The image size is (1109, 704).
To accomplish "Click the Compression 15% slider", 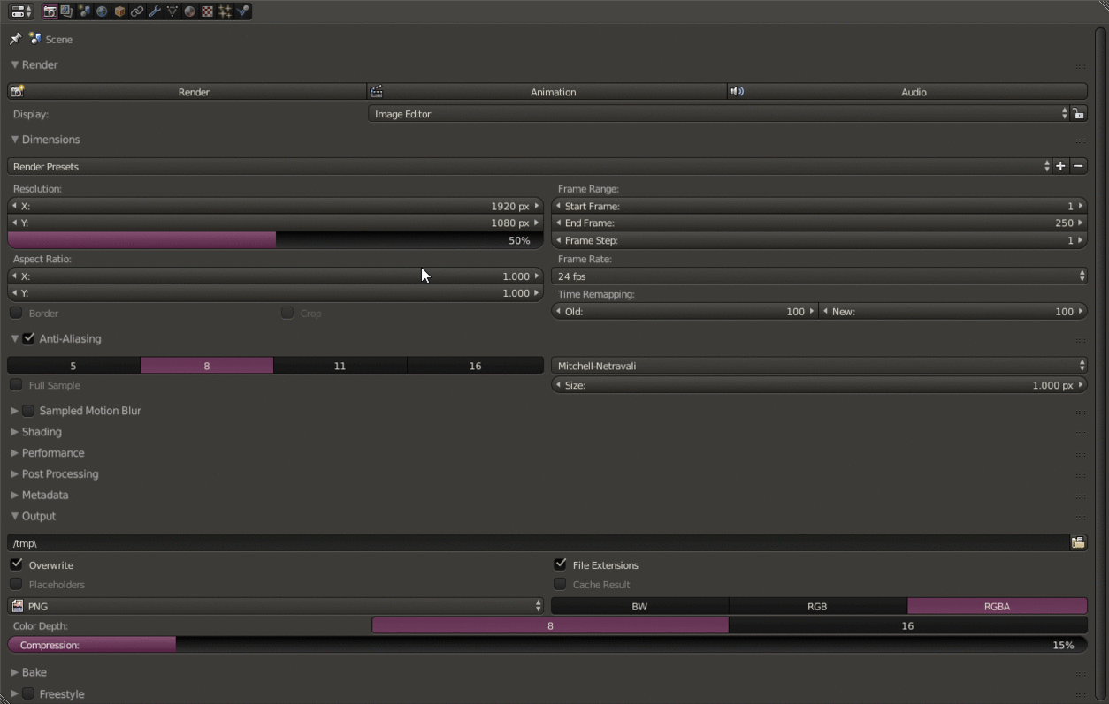I will point(547,645).
